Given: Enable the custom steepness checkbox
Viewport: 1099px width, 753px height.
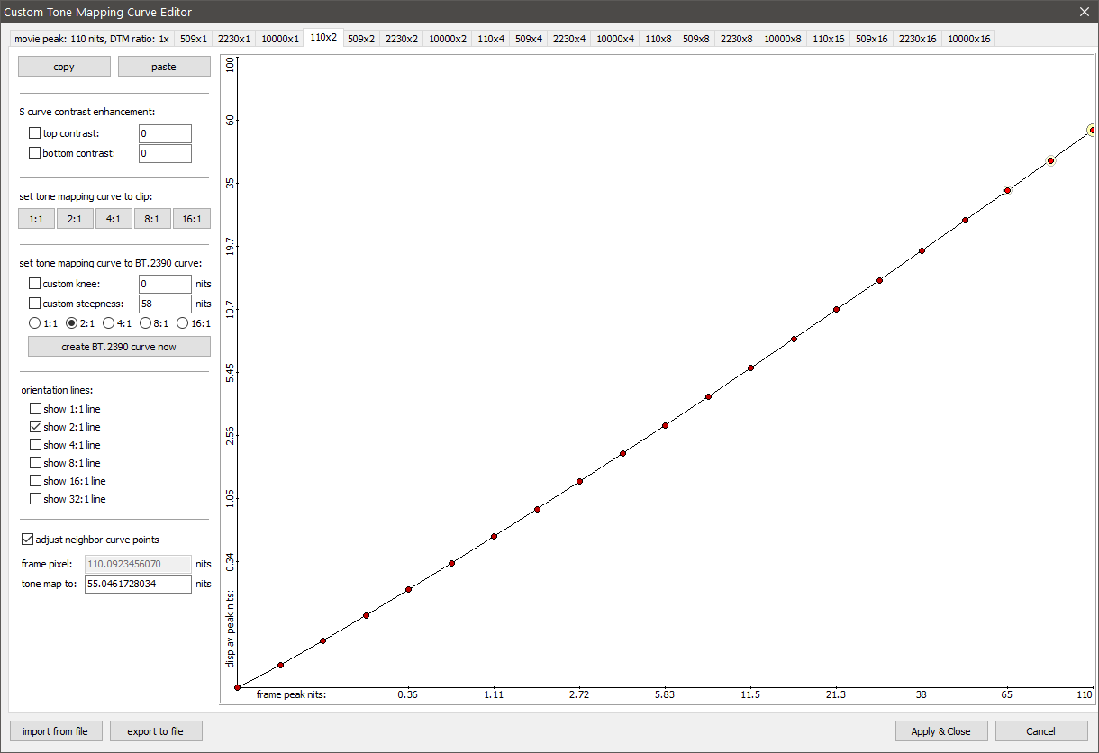Looking at the screenshot, I should click(35, 304).
